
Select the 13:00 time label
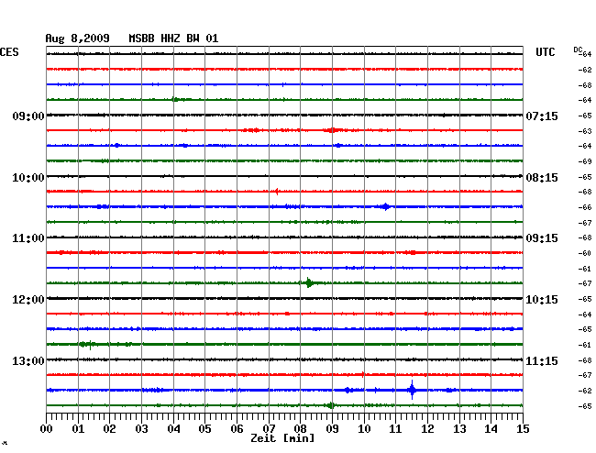click(x=28, y=360)
